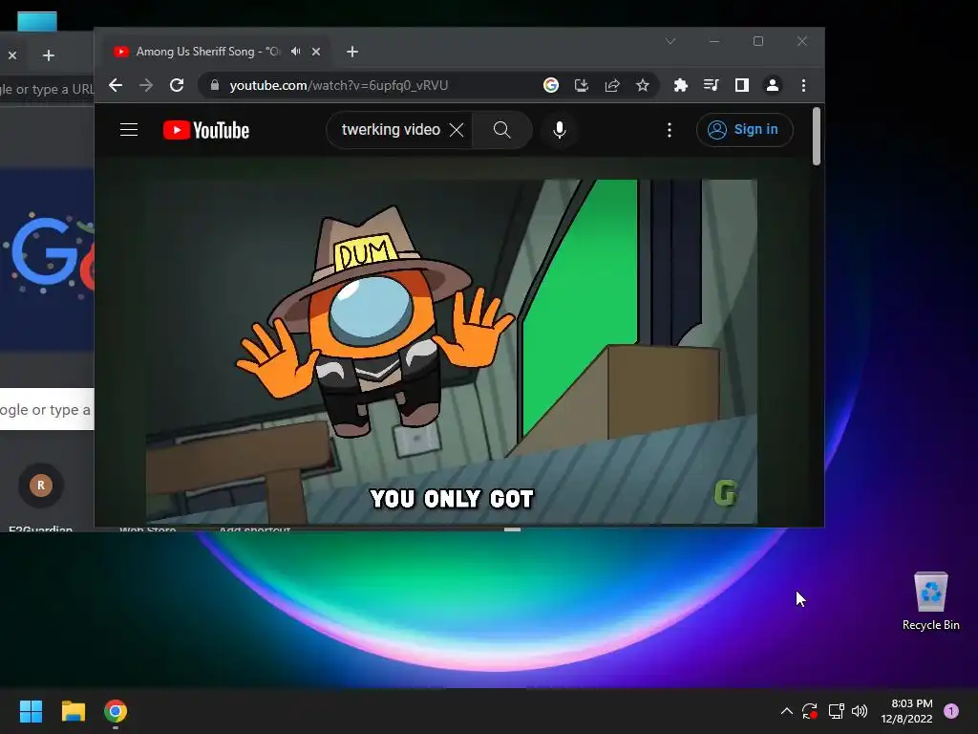
Task: Go forward one page in Chrome
Action: [146, 85]
